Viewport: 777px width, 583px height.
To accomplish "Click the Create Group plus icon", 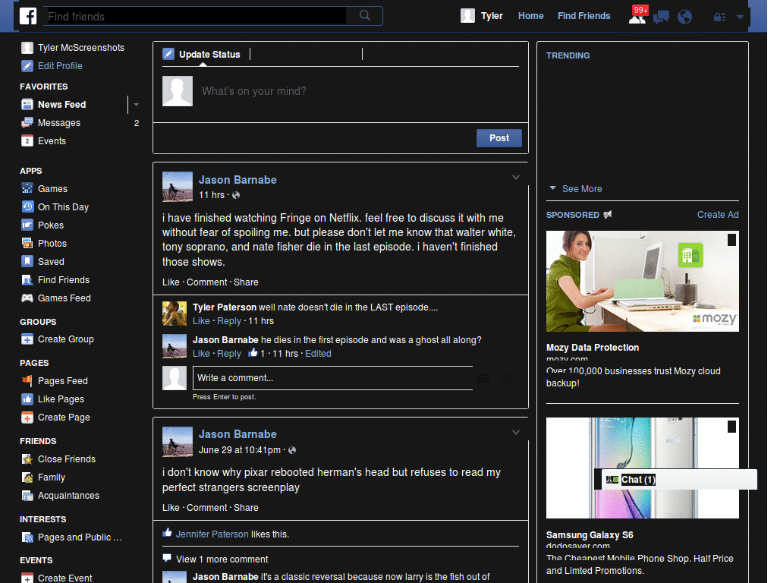I will 27,339.
